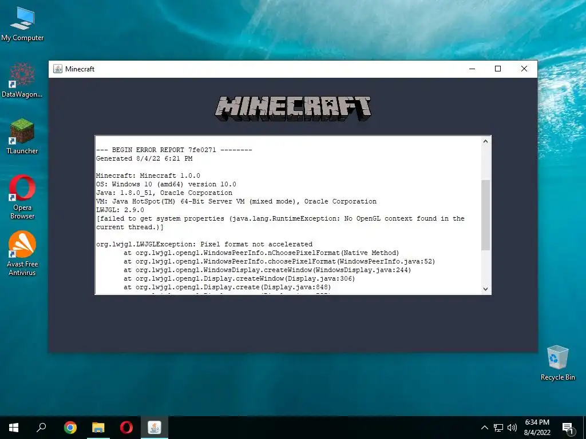Open the My Computer desktop icon
The image size is (586, 439).
(x=22, y=24)
